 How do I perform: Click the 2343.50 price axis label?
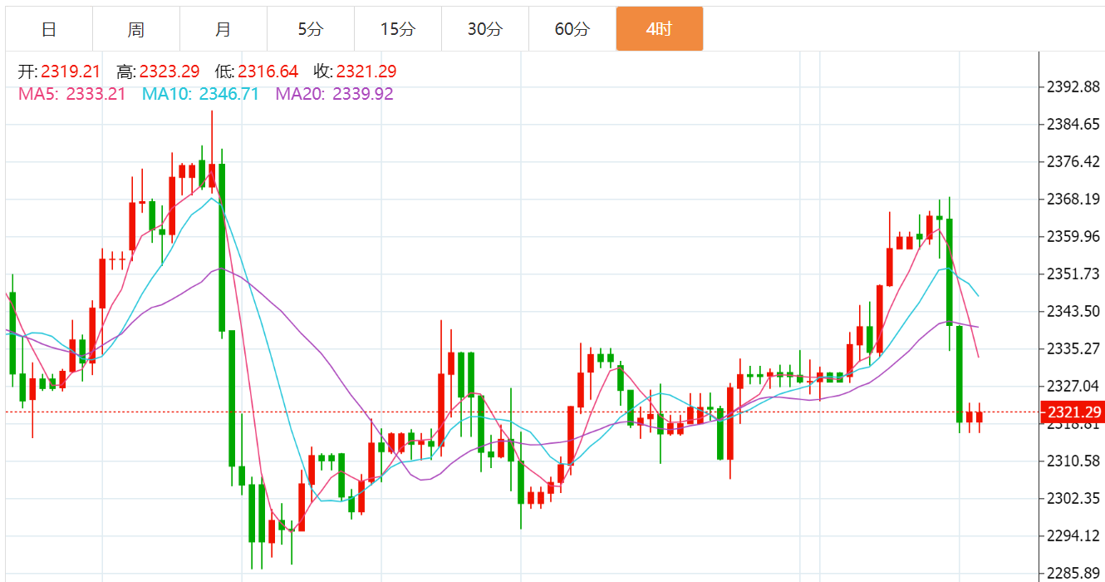(x=1073, y=311)
